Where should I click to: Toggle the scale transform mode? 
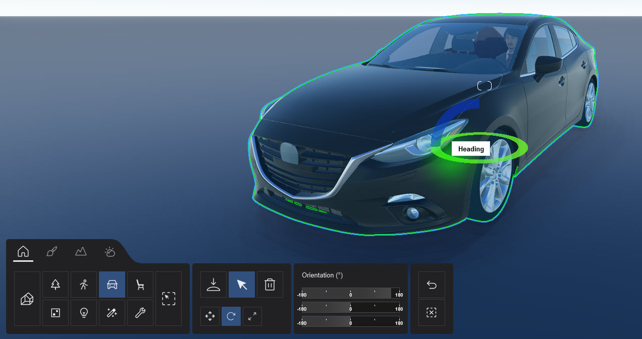click(252, 316)
